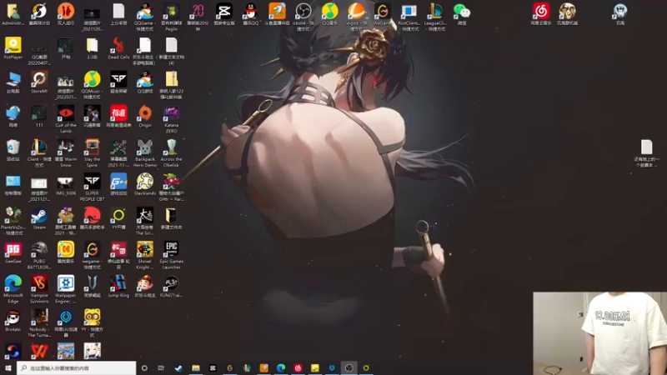Open the Brotato game shortcut

[13, 317]
